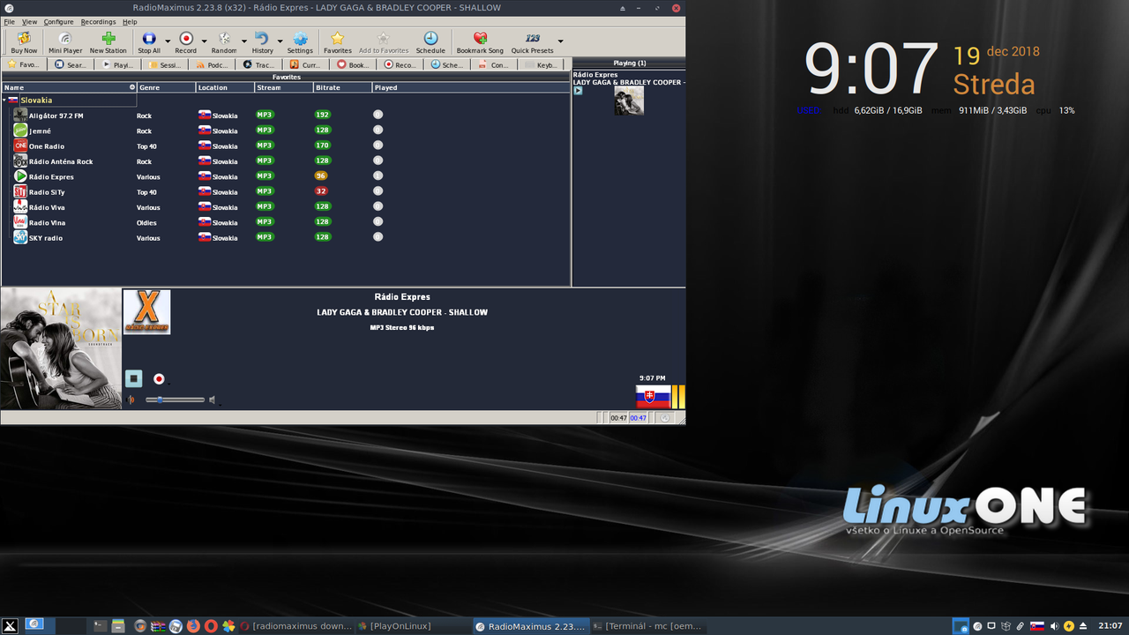
Task: Open the Settings gear
Action: coord(300,41)
